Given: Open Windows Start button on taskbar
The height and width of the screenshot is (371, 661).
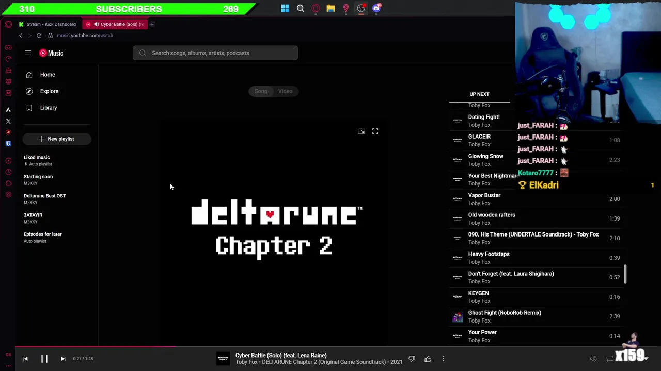Looking at the screenshot, I should (285, 8).
